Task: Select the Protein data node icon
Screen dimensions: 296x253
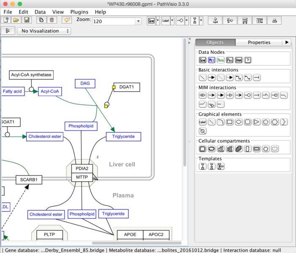Action: [x=230, y=60]
